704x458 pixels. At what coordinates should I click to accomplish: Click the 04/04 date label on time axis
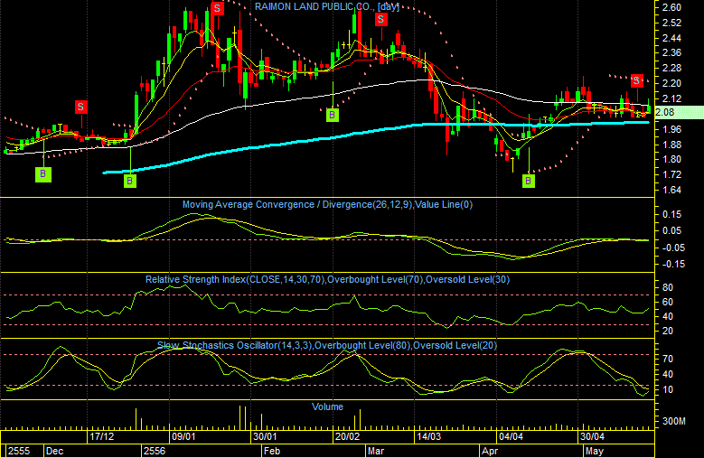[511, 436]
